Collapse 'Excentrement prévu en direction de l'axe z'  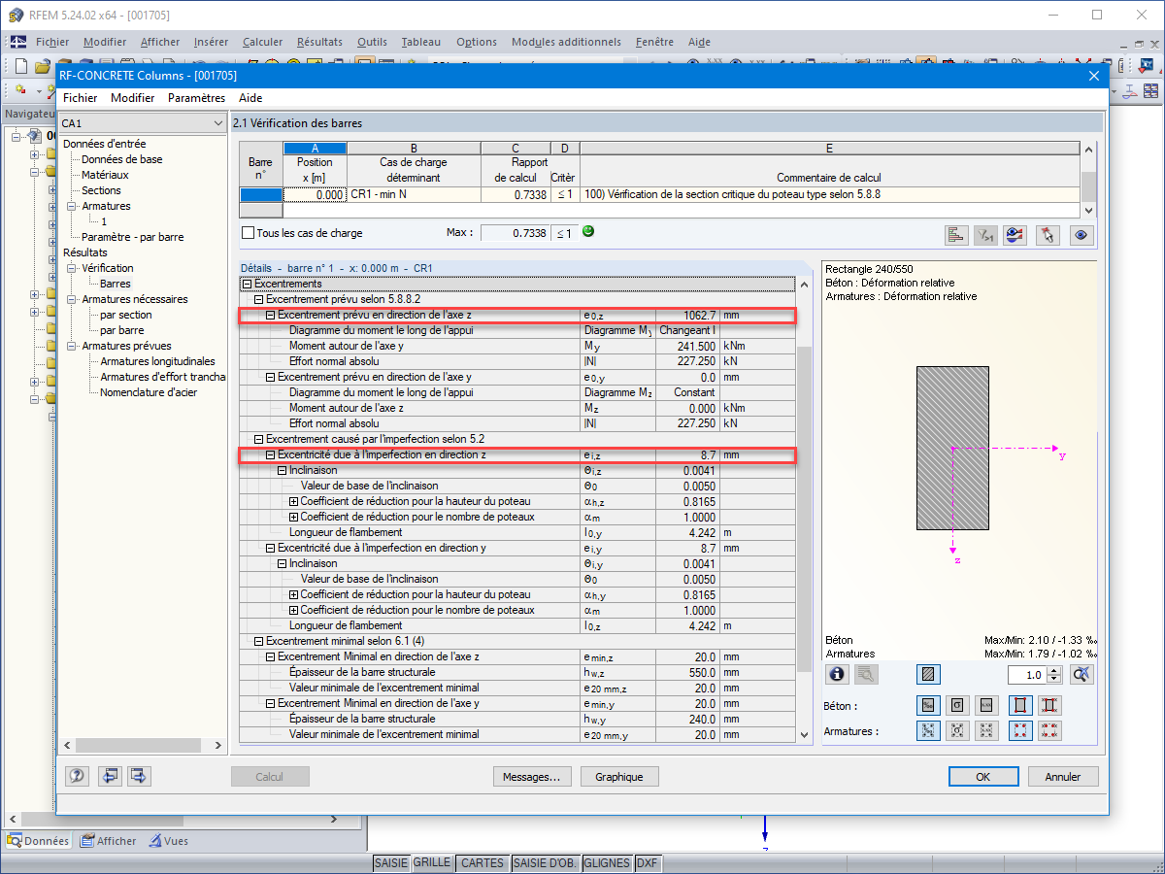click(x=270, y=315)
